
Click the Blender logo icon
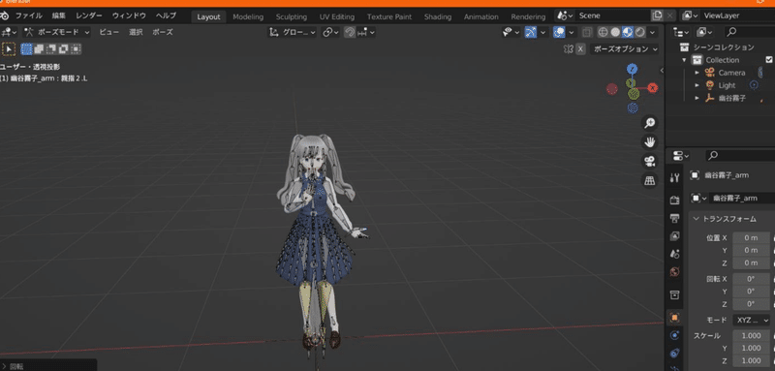4,15
